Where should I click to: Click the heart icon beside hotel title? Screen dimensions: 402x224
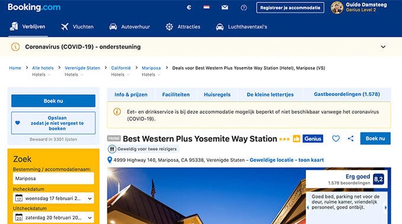tap(336, 139)
